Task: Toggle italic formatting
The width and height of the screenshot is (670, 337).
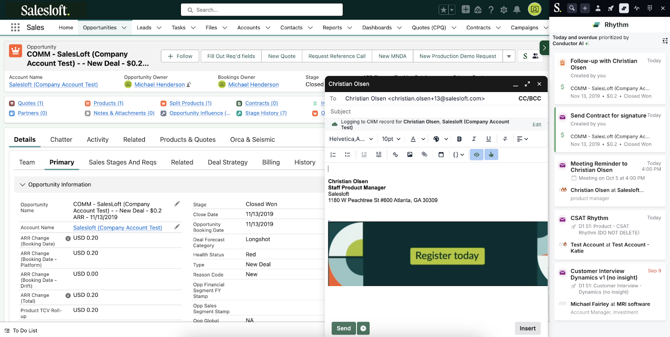Action: point(474,139)
